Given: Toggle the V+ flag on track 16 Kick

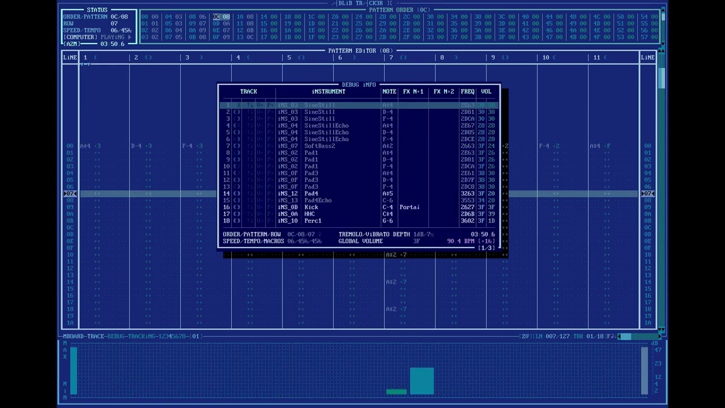Looking at the screenshot, I should (x=260, y=207).
